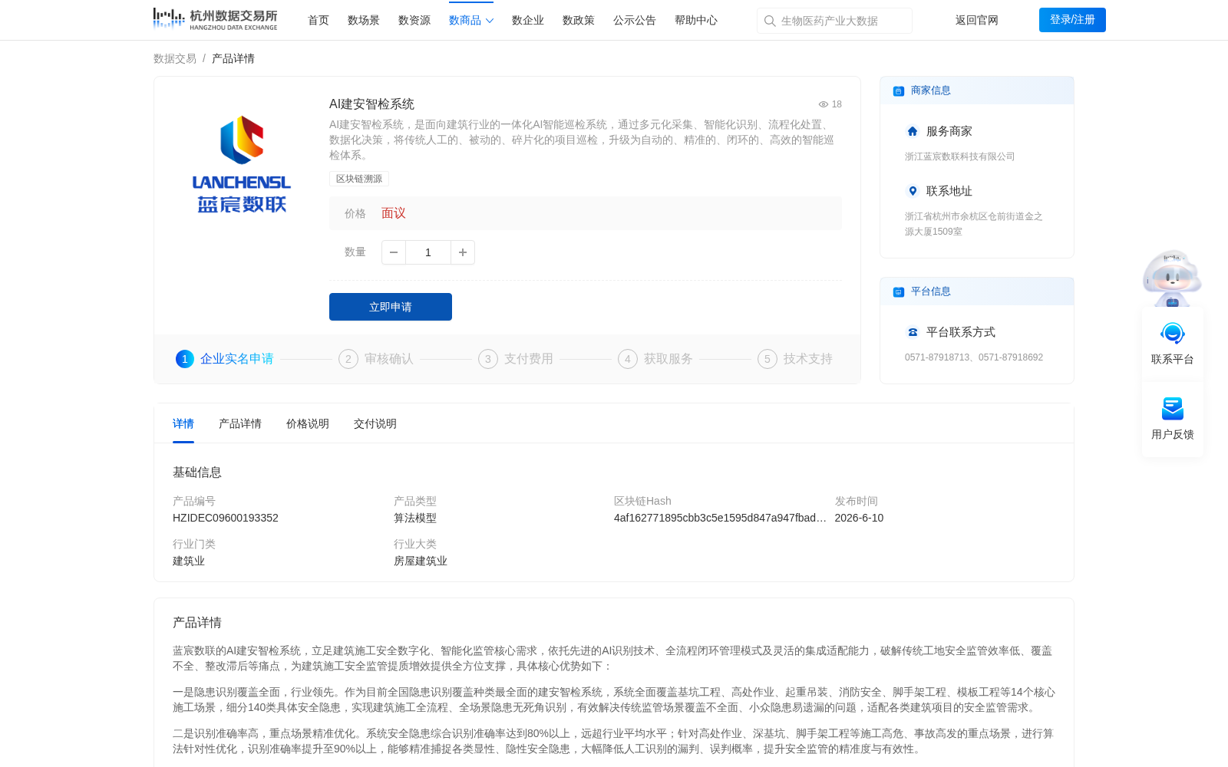Click the 数据交易 breadcrumb link
The width and height of the screenshot is (1228, 767).
(x=175, y=58)
